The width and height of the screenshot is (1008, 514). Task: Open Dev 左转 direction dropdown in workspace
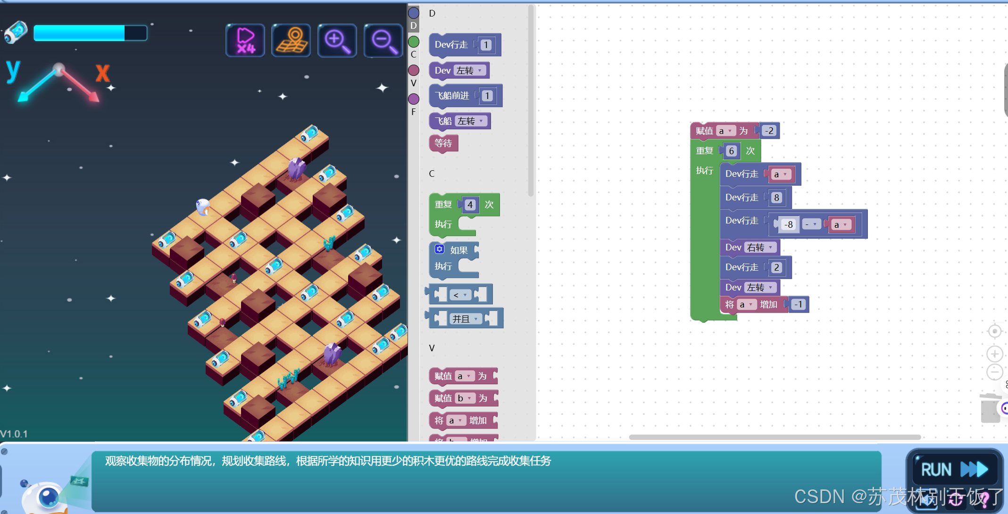760,288
